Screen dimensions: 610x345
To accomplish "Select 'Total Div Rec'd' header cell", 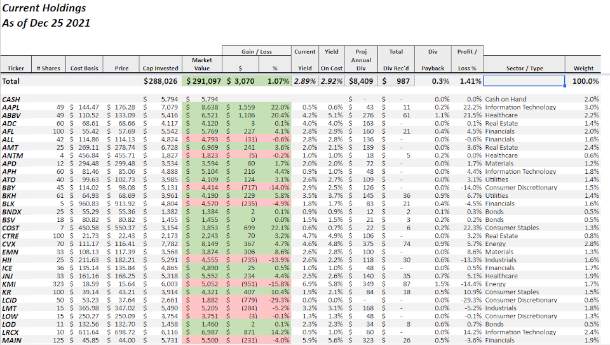I will pyautogui.click(x=396, y=60).
